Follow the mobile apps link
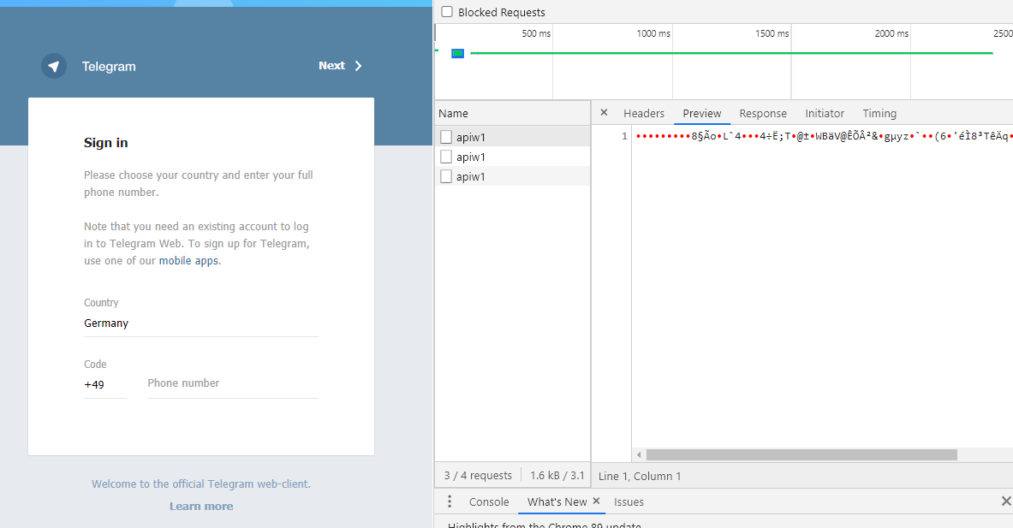This screenshot has height=528, width=1013. click(x=188, y=261)
